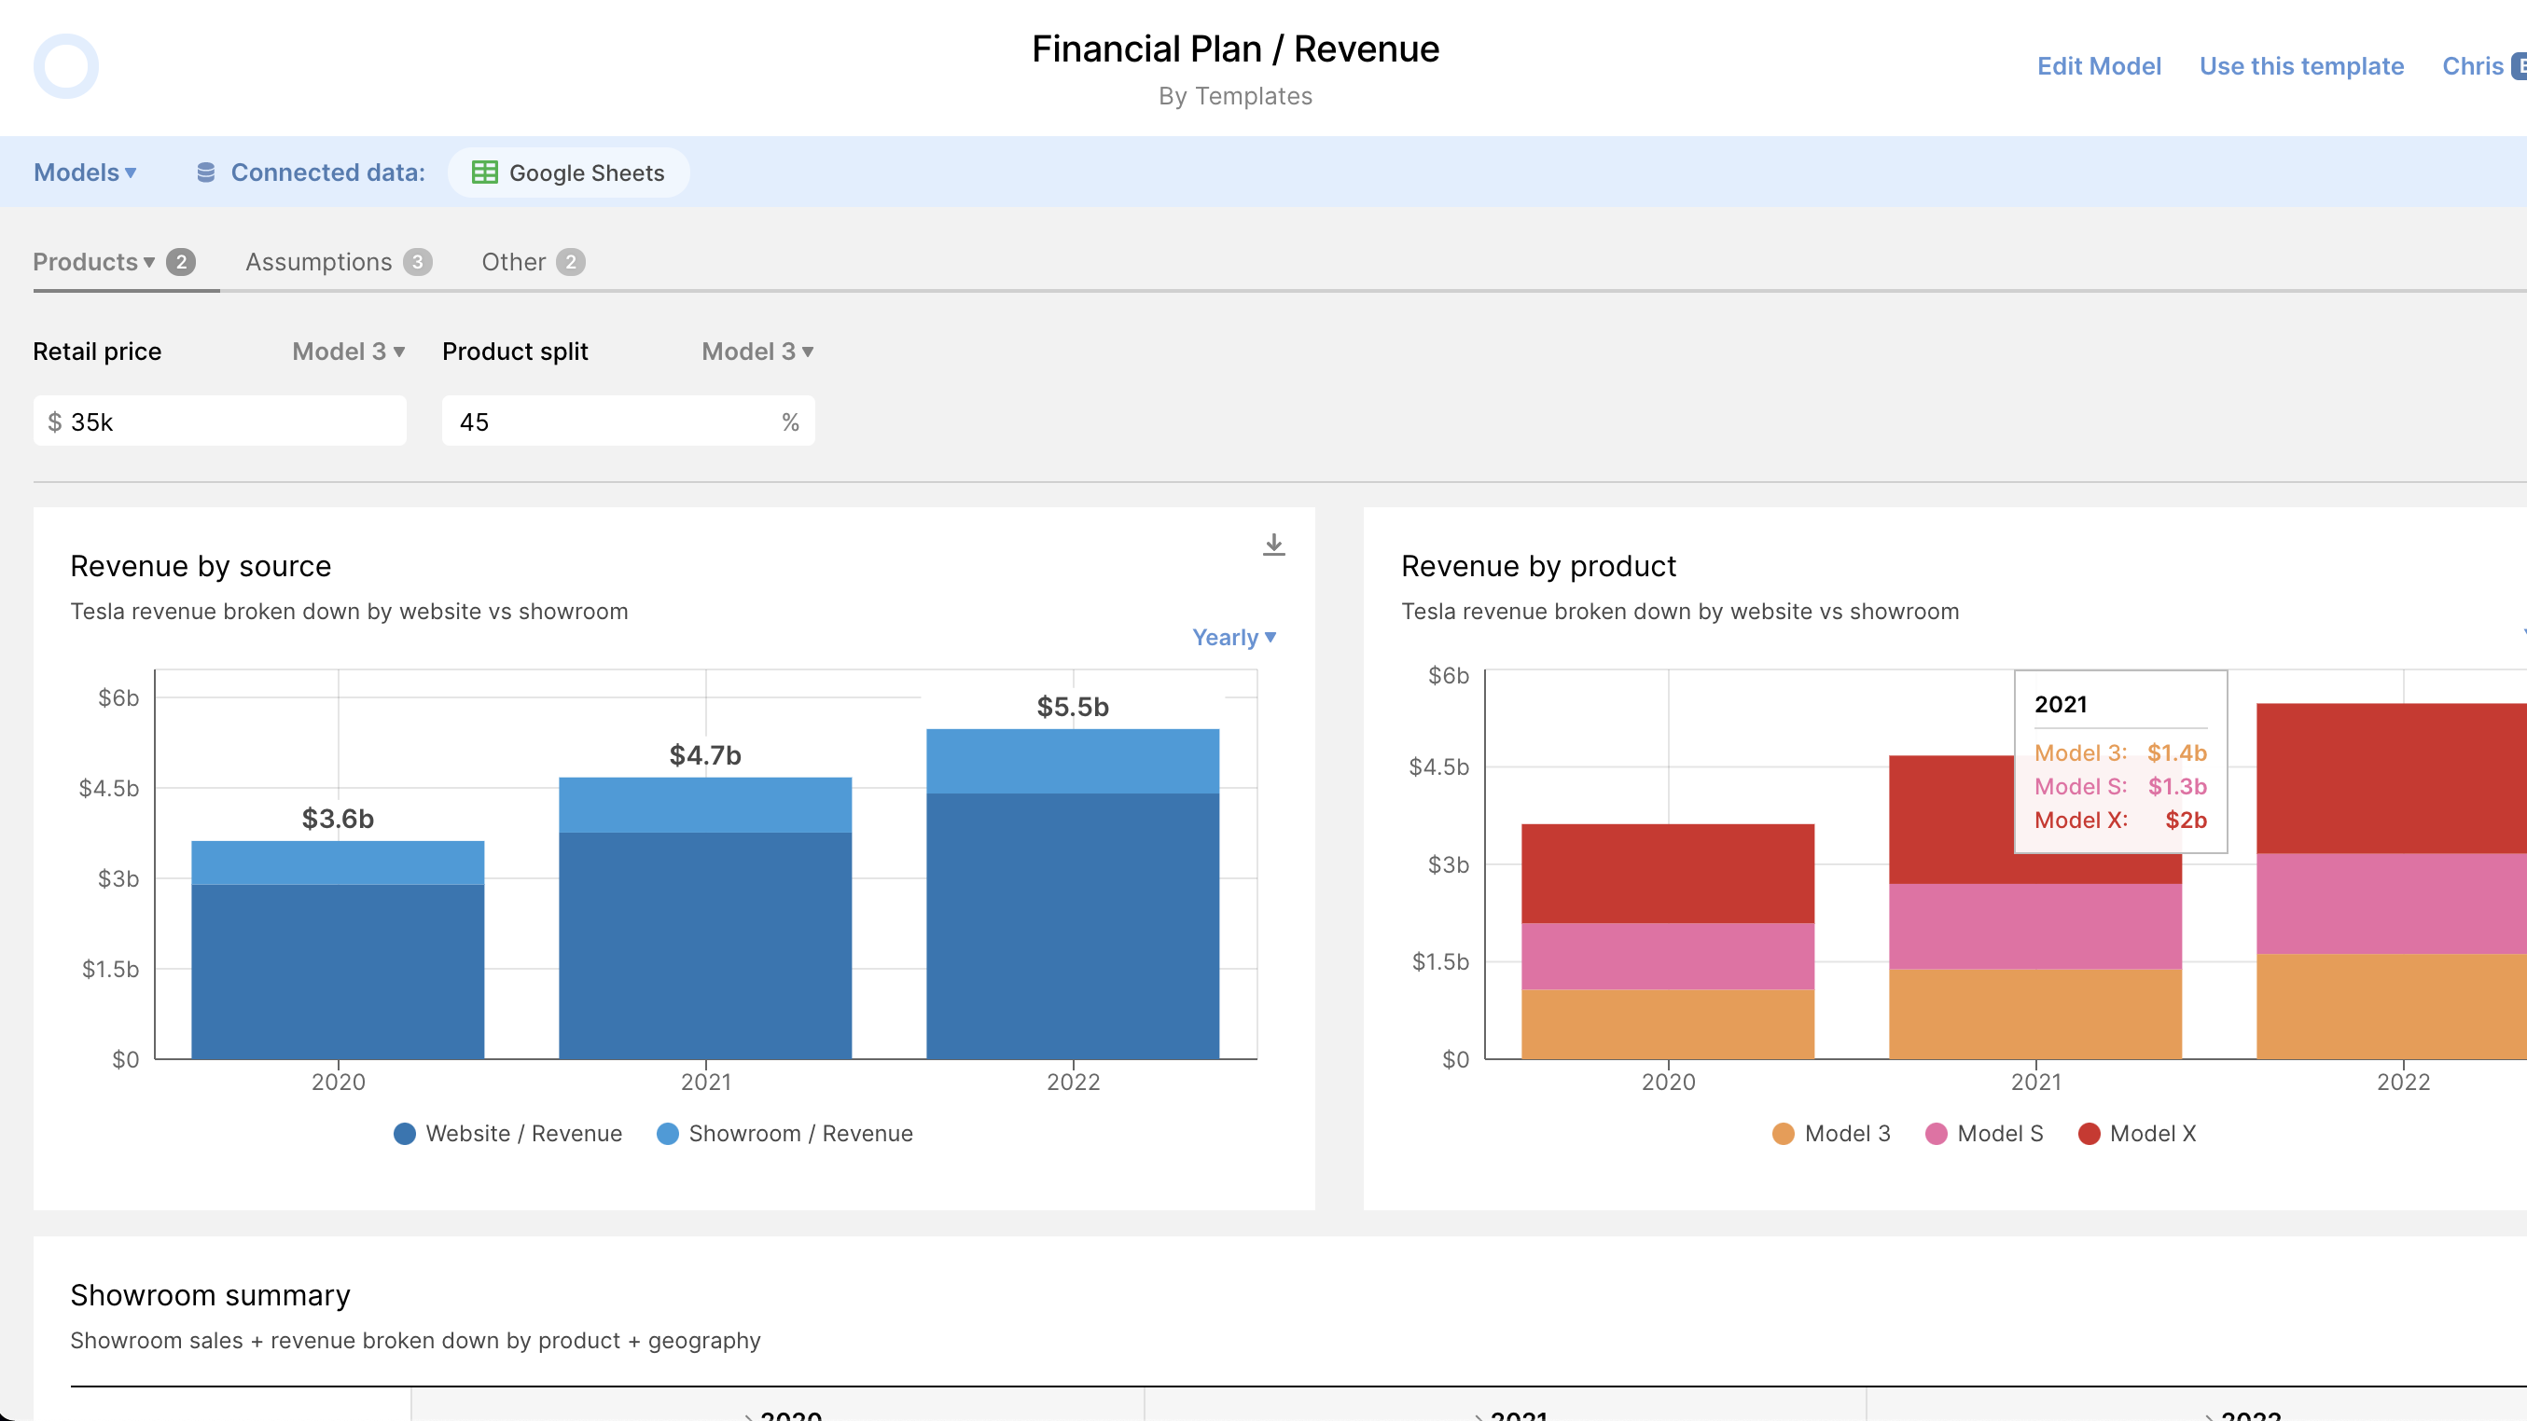Open the Google Sheets connected data source
The height and width of the screenshot is (1421, 2527).
click(569, 172)
